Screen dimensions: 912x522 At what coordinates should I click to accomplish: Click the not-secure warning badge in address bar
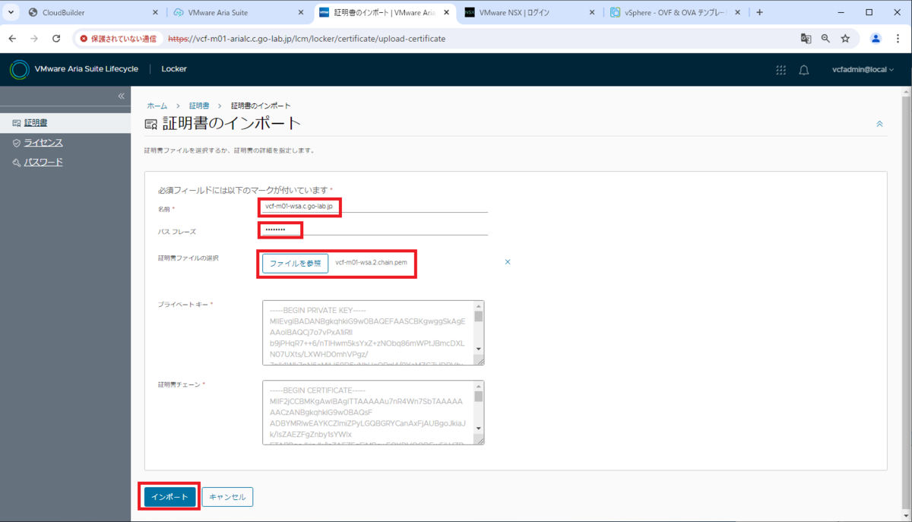click(120, 38)
